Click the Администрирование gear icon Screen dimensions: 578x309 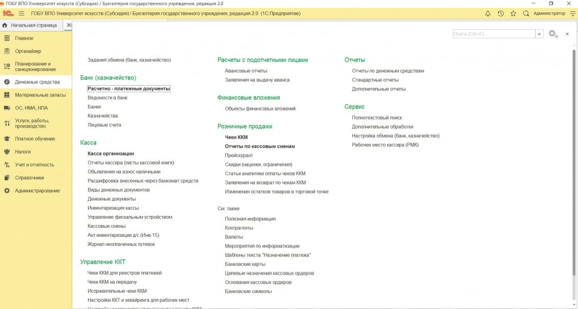[x=7, y=191]
